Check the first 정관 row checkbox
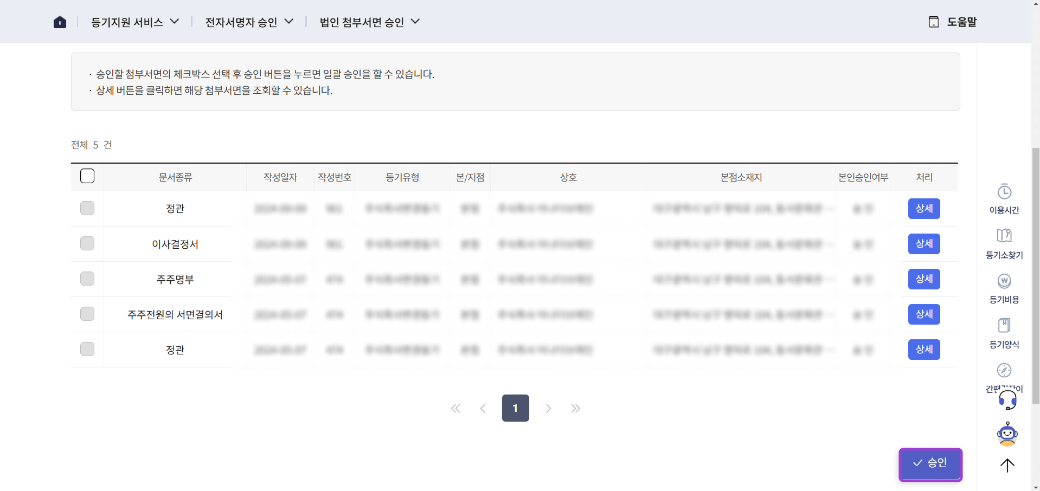1040x491 pixels. click(x=87, y=208)
